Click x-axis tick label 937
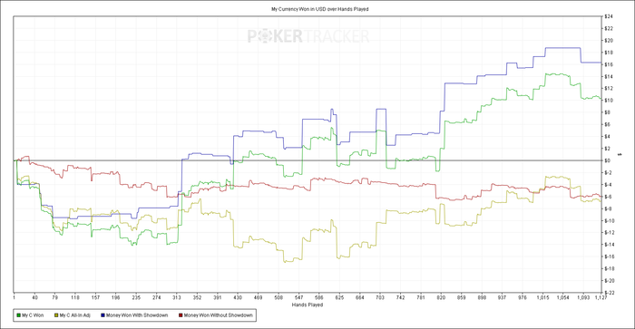Viewport: 635px width, 329px height. [x=502, y=298]
